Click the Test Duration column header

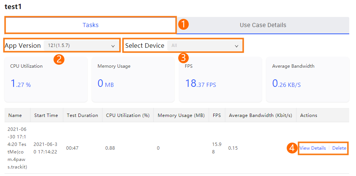(83, 115)
